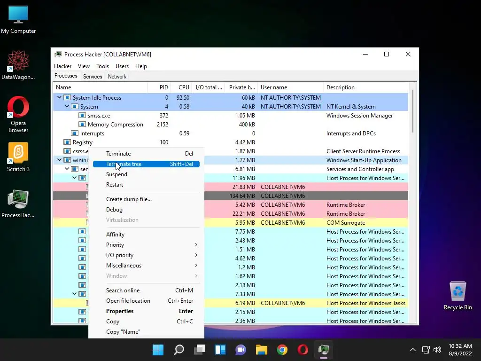Screen dimensions: 481x361
Task: Collapse the System process node
Action: pos(67,106)
